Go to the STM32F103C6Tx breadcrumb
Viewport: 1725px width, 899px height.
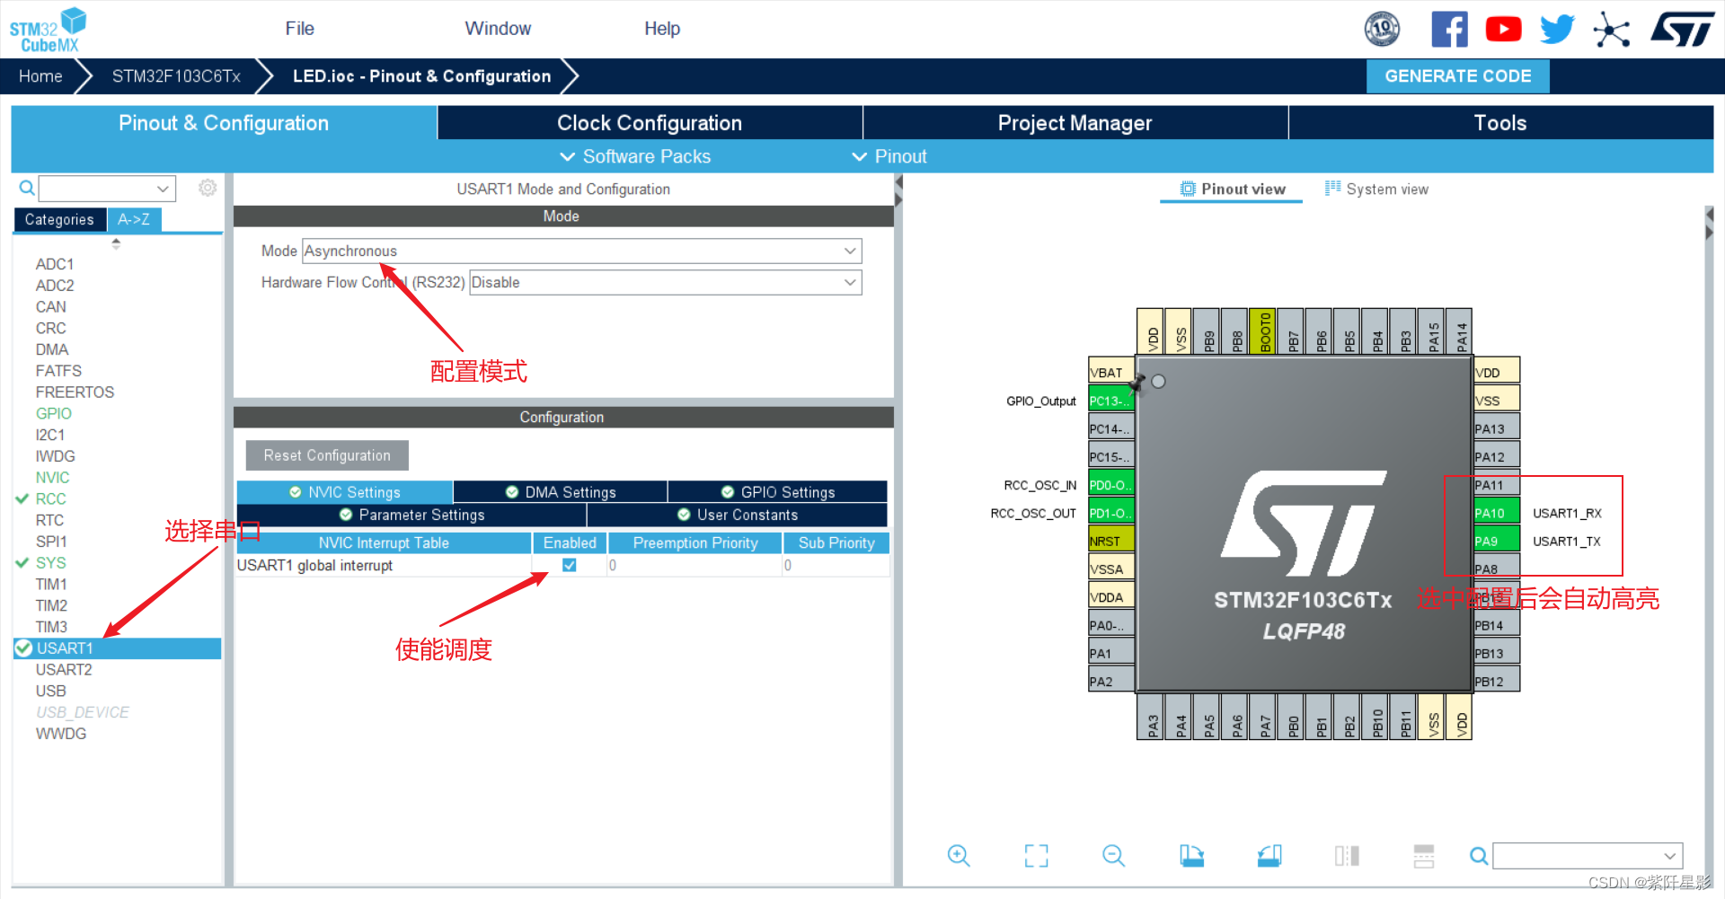coord(176,76)
